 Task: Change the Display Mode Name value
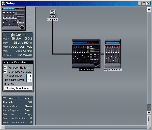[28, 106]
